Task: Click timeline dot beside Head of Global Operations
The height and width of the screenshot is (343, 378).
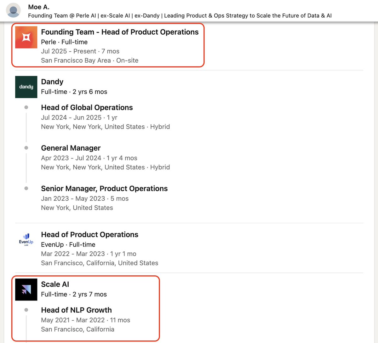Action: coord(26,107)
